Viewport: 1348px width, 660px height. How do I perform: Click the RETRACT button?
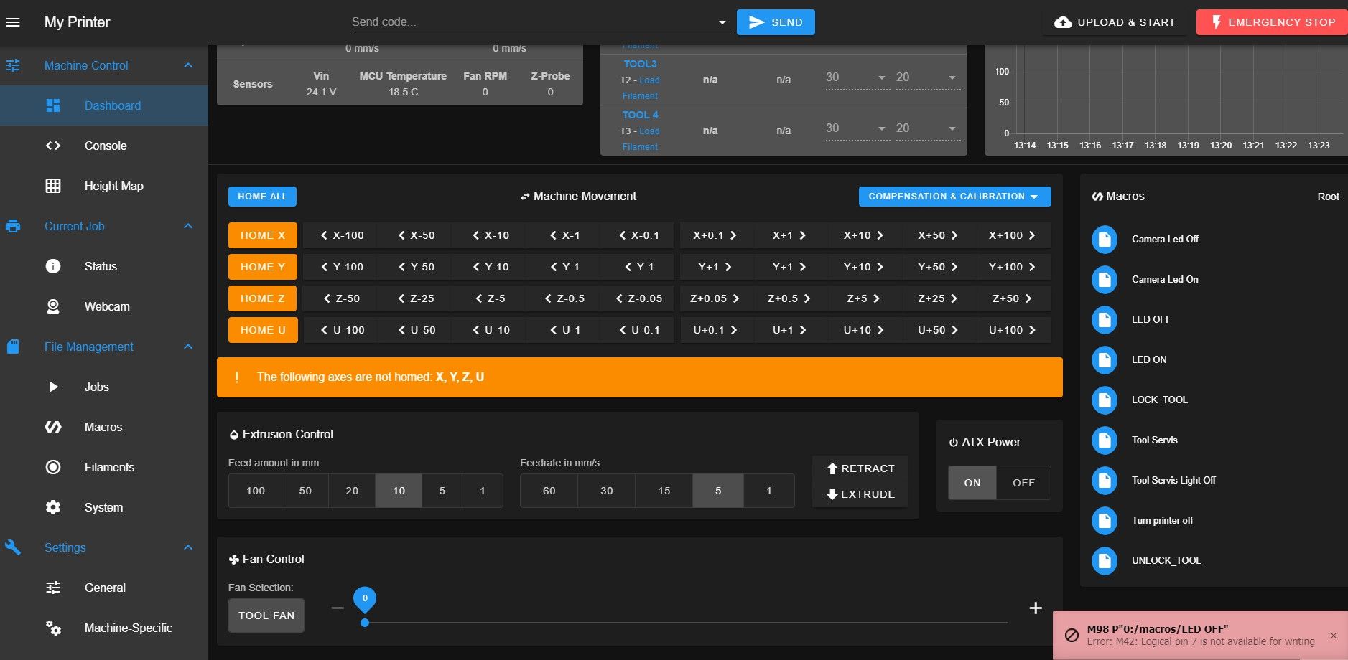point(860,468)
